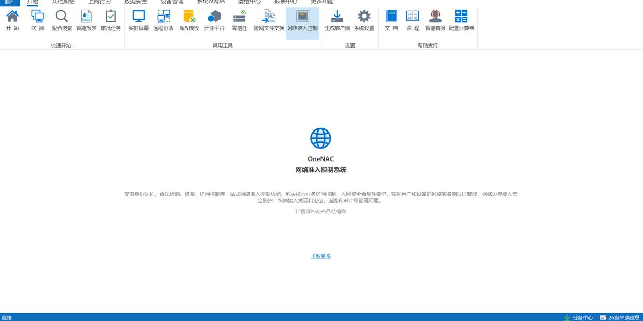Image resolution: width=643 pixels, height=321 pixels.
Task: Switch to the 报表中心 ribbon tab
Action: [x=286, y=2]
